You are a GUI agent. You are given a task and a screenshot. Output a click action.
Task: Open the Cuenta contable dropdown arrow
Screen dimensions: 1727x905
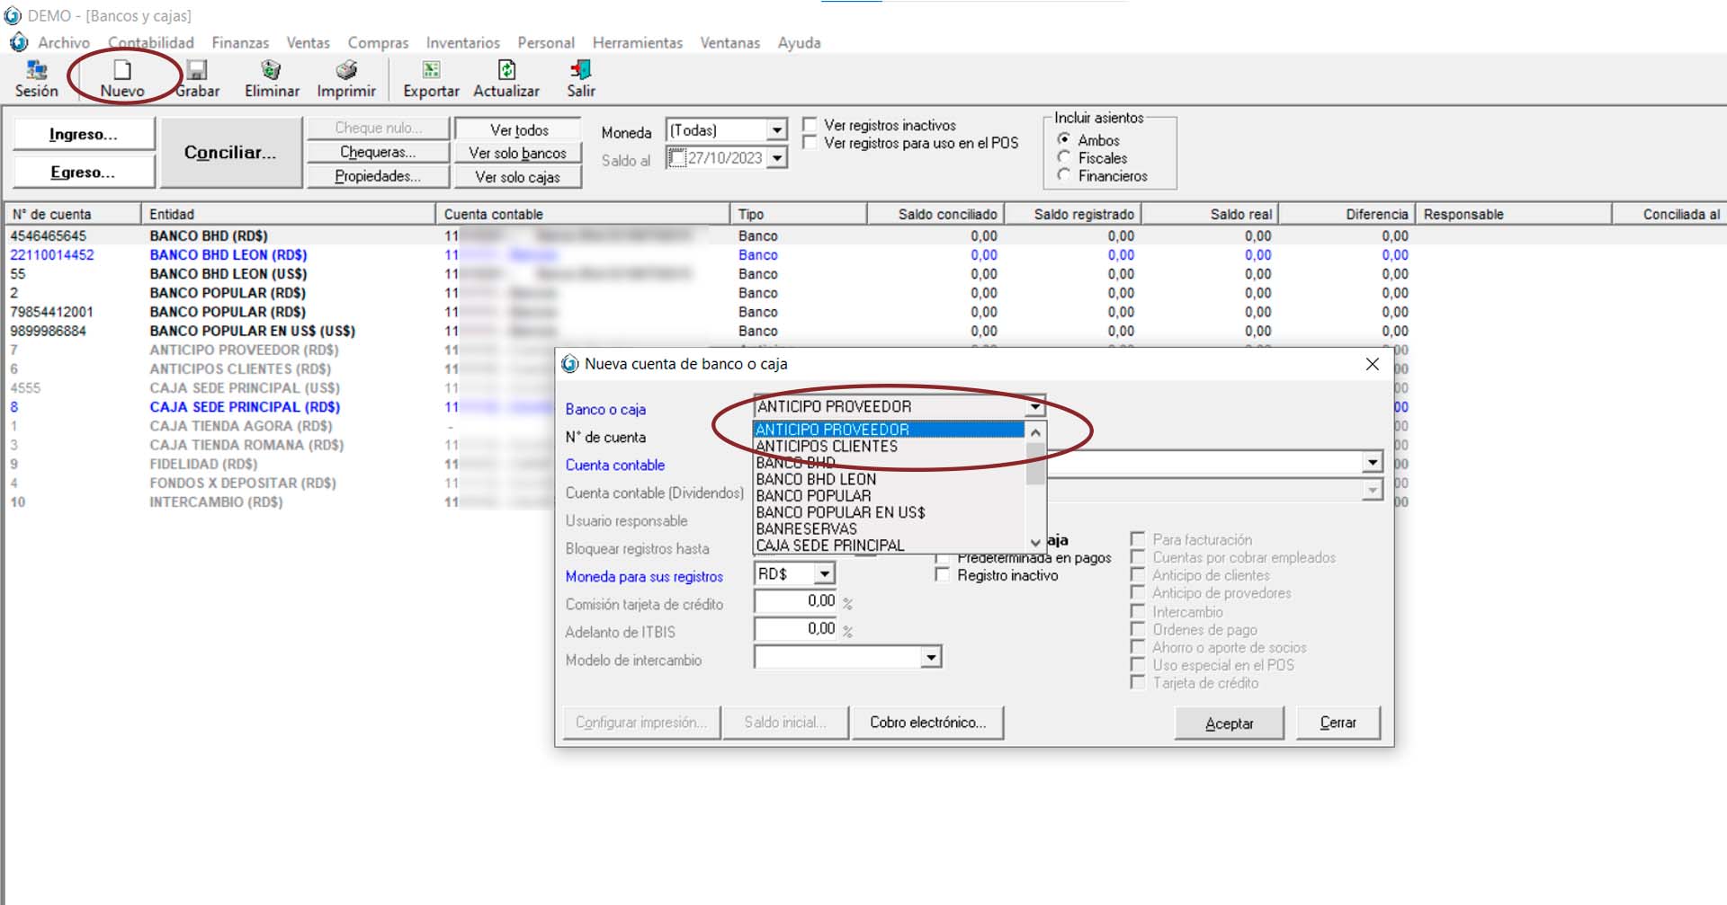pos(1372,463)
